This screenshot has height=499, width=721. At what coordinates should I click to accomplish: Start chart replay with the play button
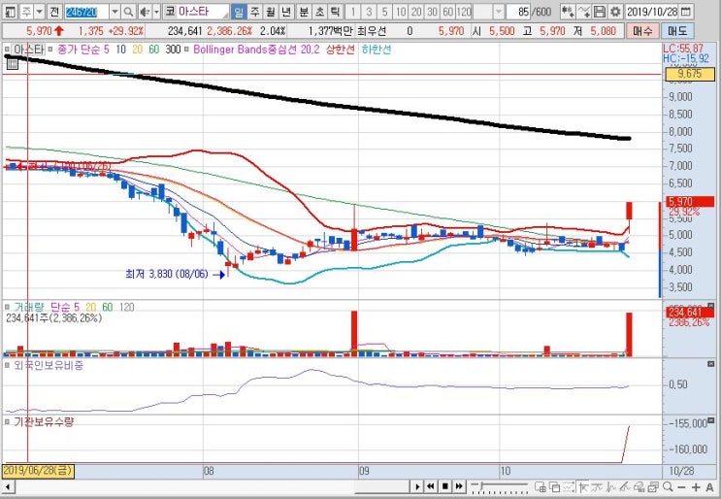pos(417,486)
